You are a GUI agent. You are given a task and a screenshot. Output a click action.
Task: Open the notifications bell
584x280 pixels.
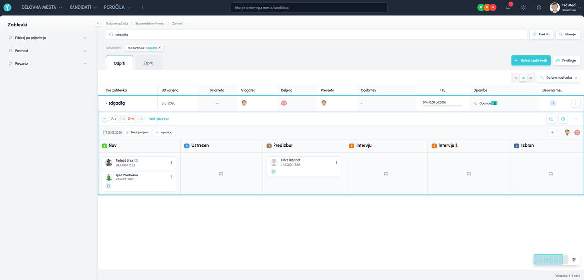click(508, 7)
